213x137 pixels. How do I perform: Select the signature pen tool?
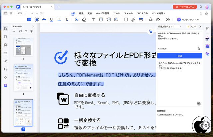158,20
